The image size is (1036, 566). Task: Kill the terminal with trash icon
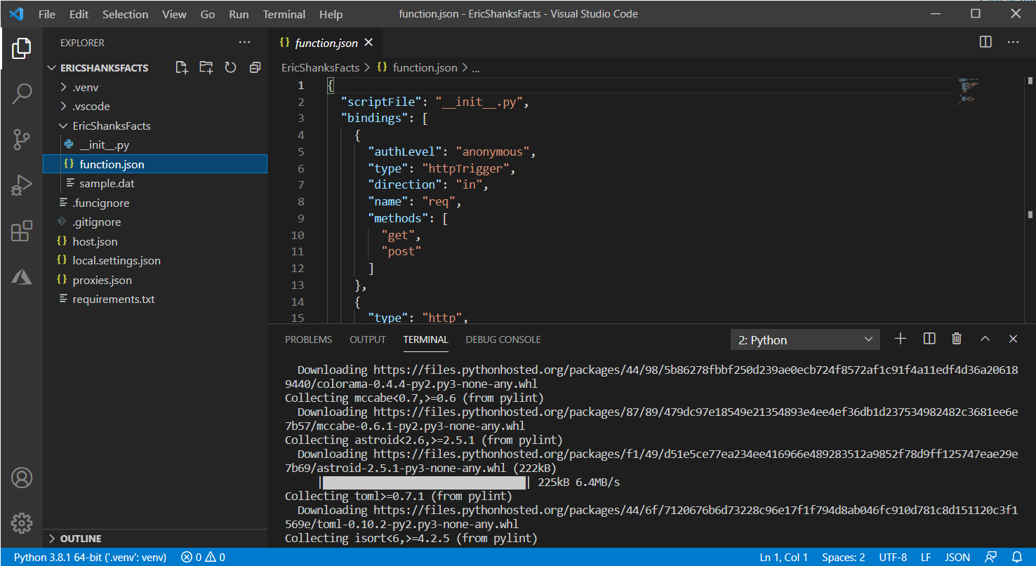click(956, 339)
